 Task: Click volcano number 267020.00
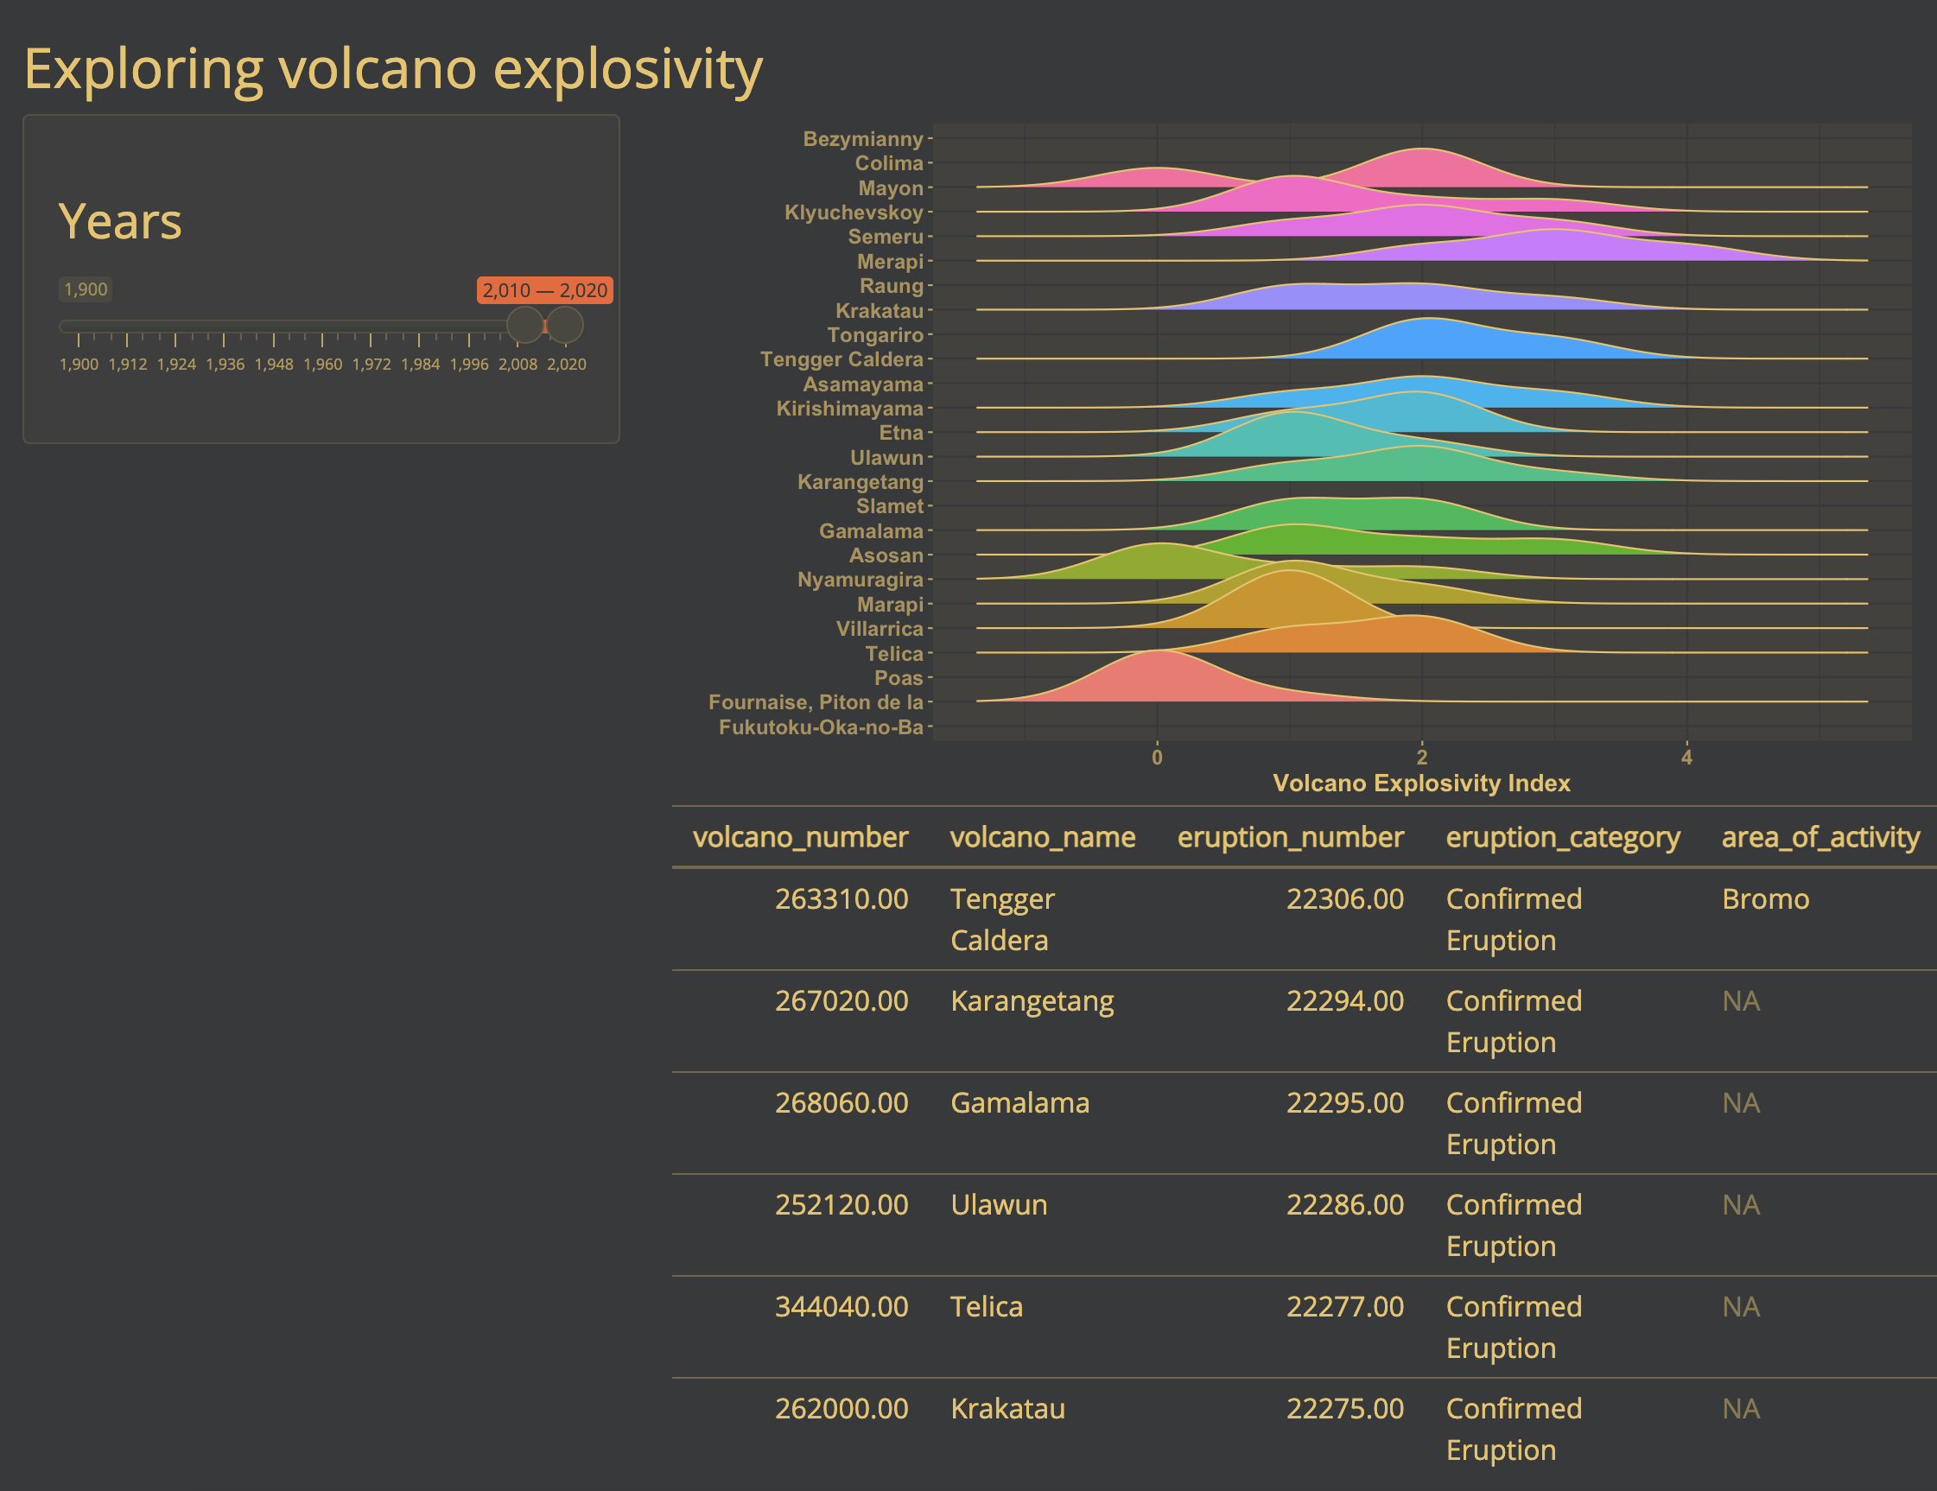click(x=841, y=1001)
